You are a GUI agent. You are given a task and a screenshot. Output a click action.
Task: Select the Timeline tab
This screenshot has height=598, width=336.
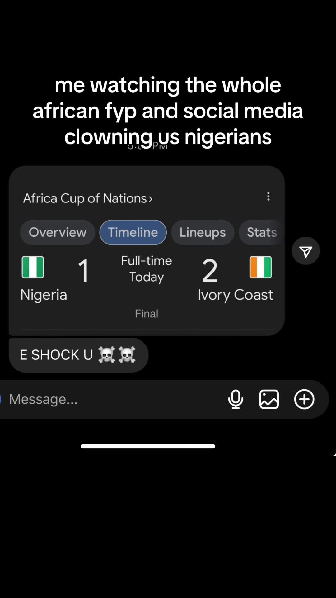133,232
